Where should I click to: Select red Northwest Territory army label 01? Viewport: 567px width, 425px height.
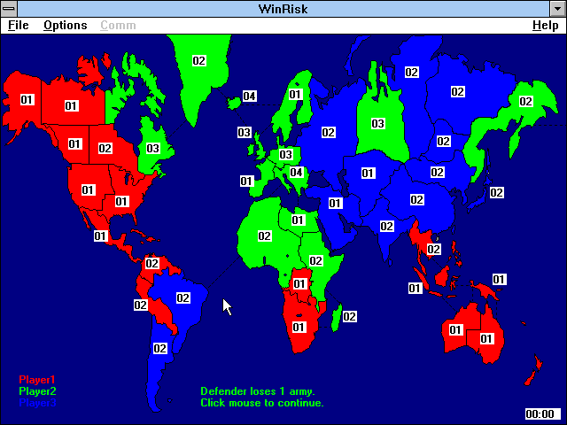click(71, 106)
